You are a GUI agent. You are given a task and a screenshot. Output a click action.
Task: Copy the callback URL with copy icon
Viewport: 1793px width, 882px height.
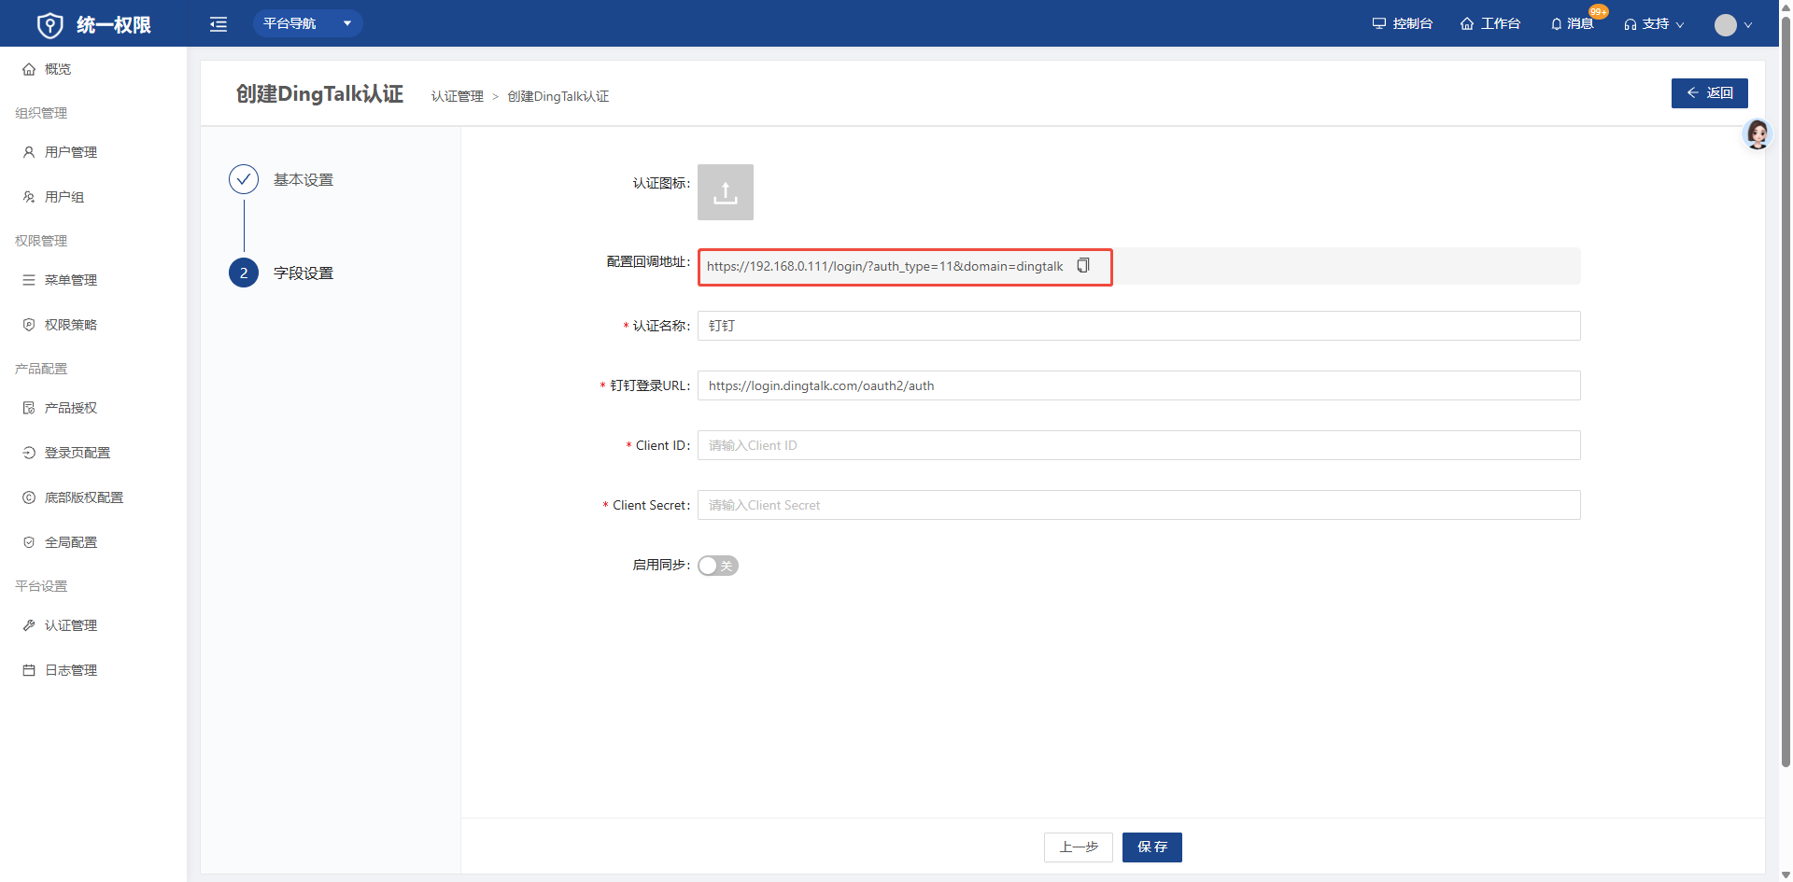coord(1083,266)
